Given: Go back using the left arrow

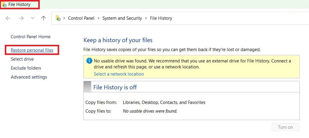Looking at the screenshot, I should tap(8, 18).
